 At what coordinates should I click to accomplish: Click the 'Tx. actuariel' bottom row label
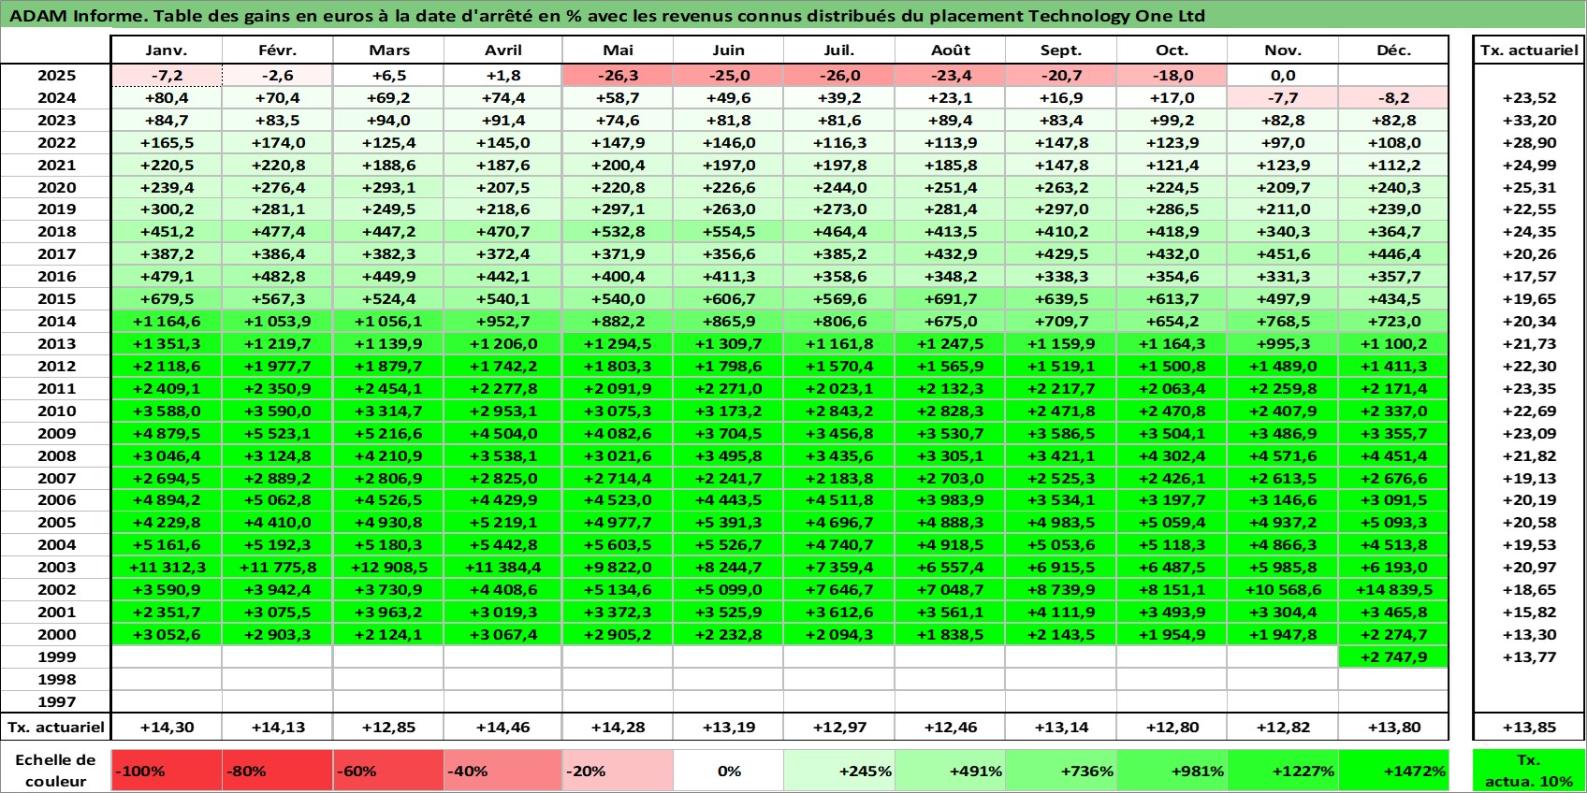click(x=56, y=727)
